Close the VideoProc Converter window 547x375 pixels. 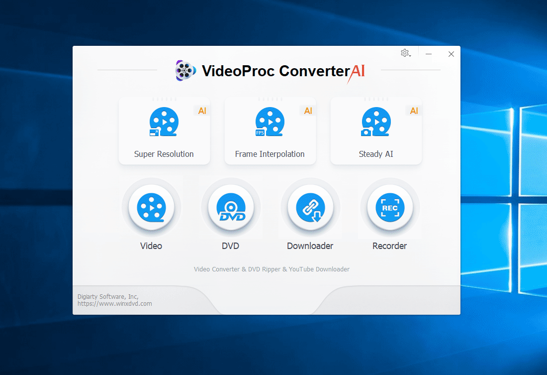click(451, 54)
